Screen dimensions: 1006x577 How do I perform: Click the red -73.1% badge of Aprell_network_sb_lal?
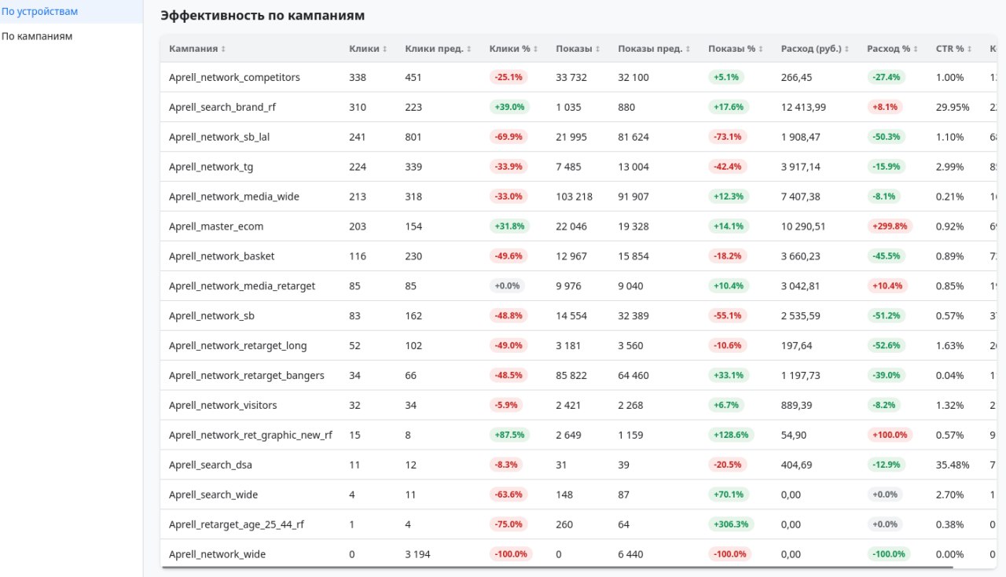point(727,137)
